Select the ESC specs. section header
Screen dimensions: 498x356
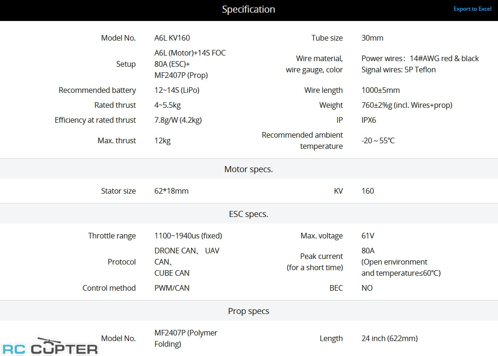[x=249, y=214]
